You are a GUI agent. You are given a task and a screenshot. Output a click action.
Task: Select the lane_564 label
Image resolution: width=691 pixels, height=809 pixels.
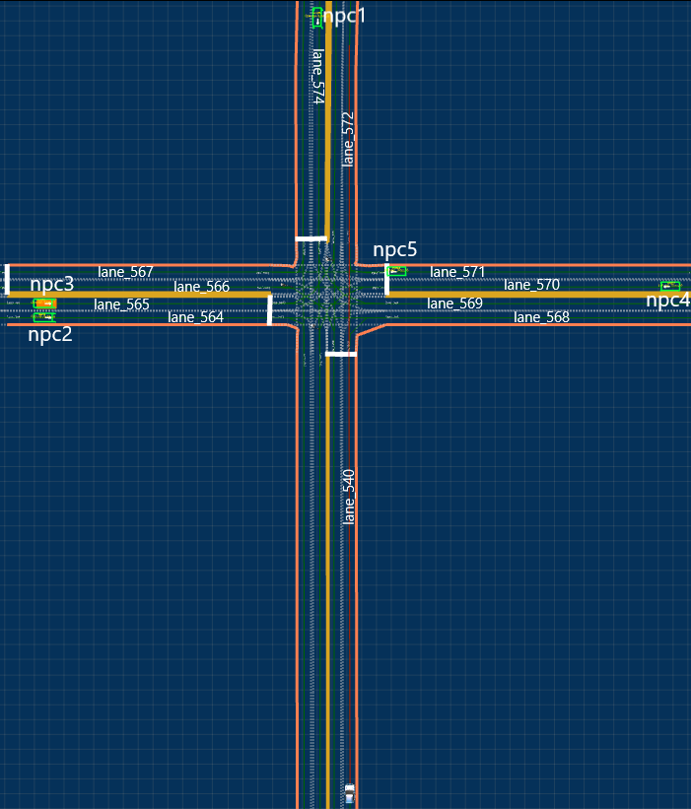pos(195,317)
